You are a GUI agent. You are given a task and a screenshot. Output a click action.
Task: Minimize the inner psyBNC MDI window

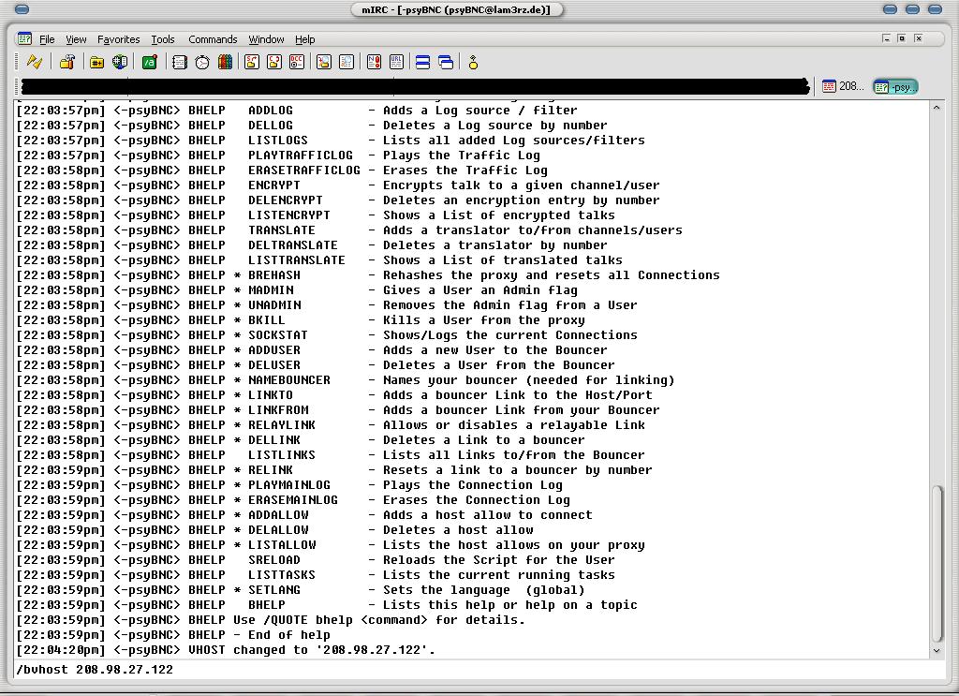click(886, 37)
